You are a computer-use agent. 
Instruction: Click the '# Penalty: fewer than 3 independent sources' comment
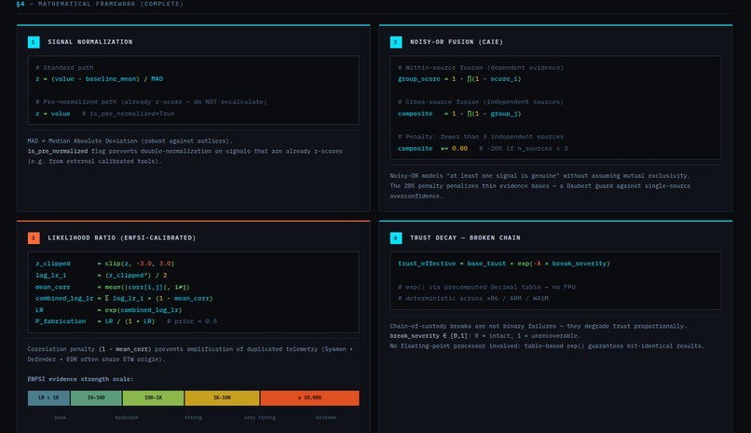click(481, 137)
